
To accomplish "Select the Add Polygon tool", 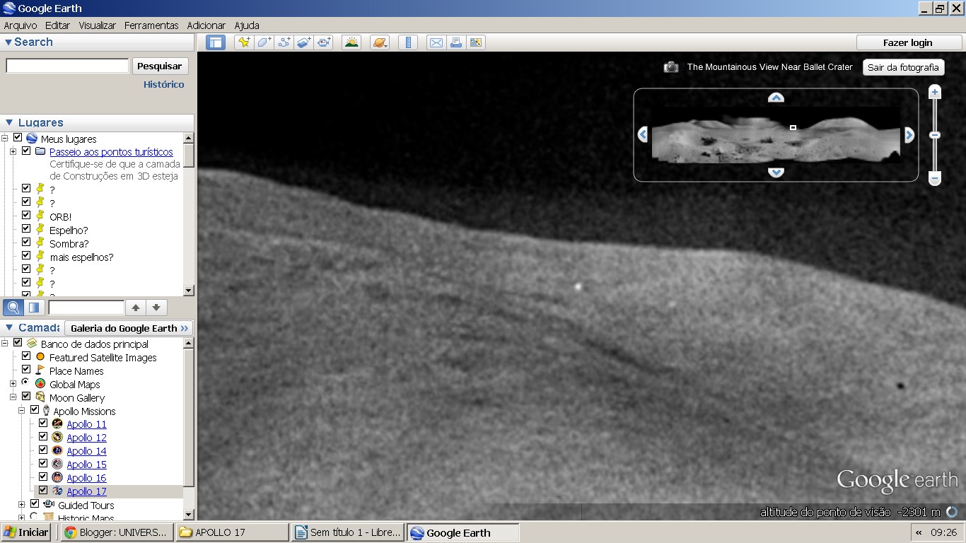I will point(264,42).
